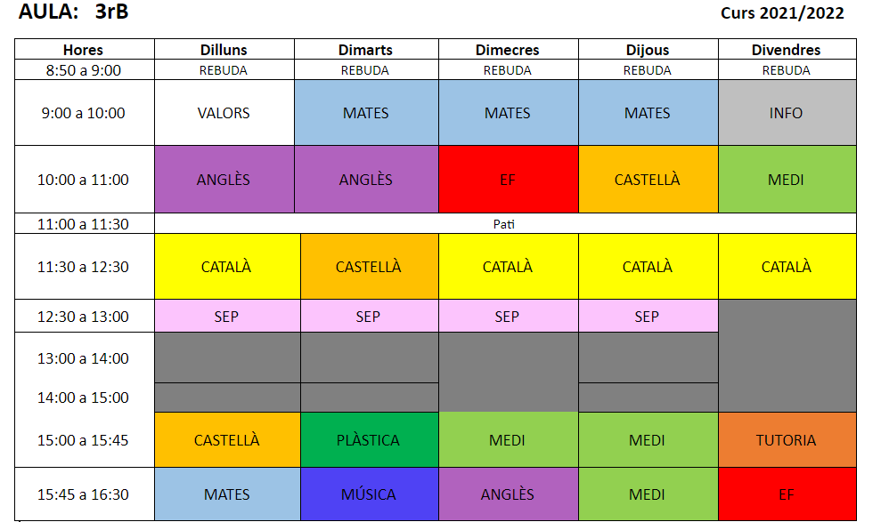Click the MATES cell on Dilluns afternoon
This screenshot has width=889, height=522.
[227, 494]
